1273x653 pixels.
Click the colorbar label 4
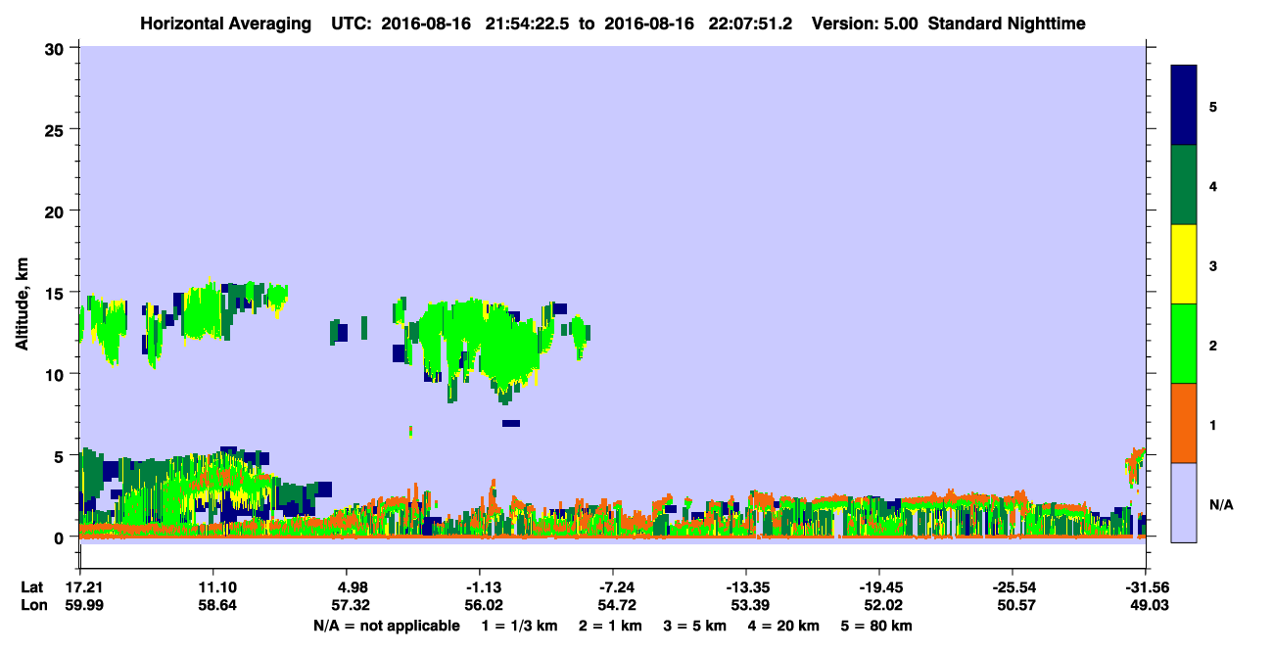1212,185
